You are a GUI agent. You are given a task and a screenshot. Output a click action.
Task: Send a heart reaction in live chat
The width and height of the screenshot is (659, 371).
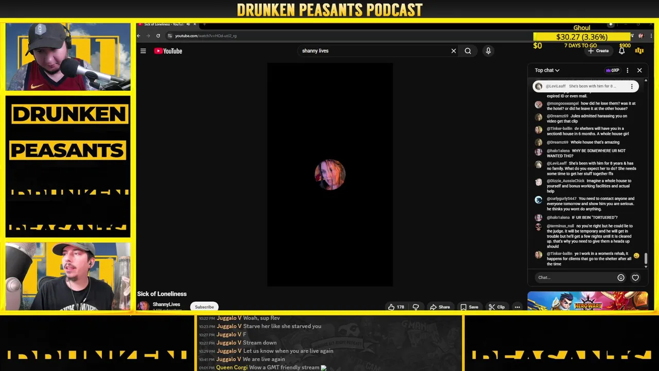coord(635,277)
